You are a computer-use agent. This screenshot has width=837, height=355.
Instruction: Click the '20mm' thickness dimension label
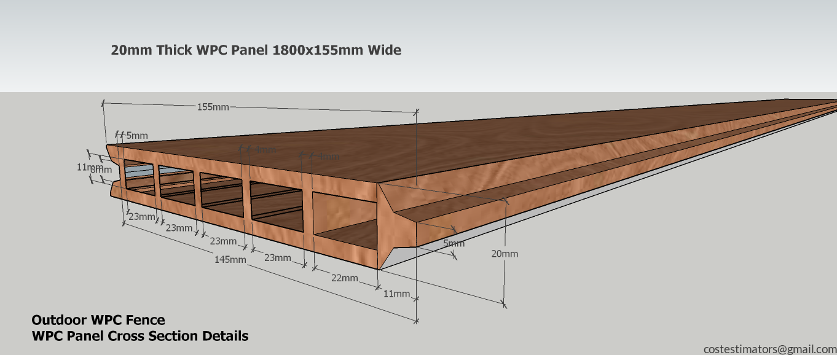point(505,254)
